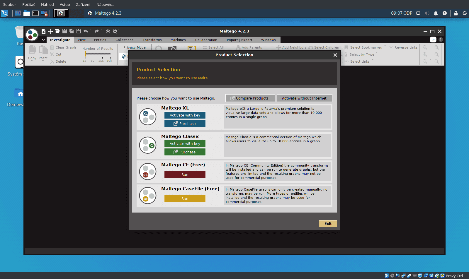
Task: Open the Entities ribbon tab
Action: click(100, 40)
